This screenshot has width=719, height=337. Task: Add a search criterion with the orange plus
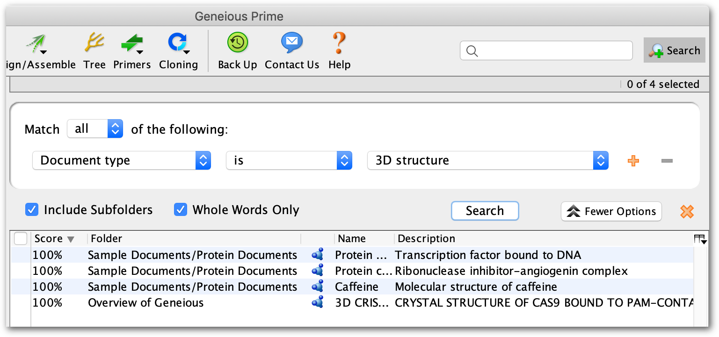pyautogui.click(x=633, y=161)
